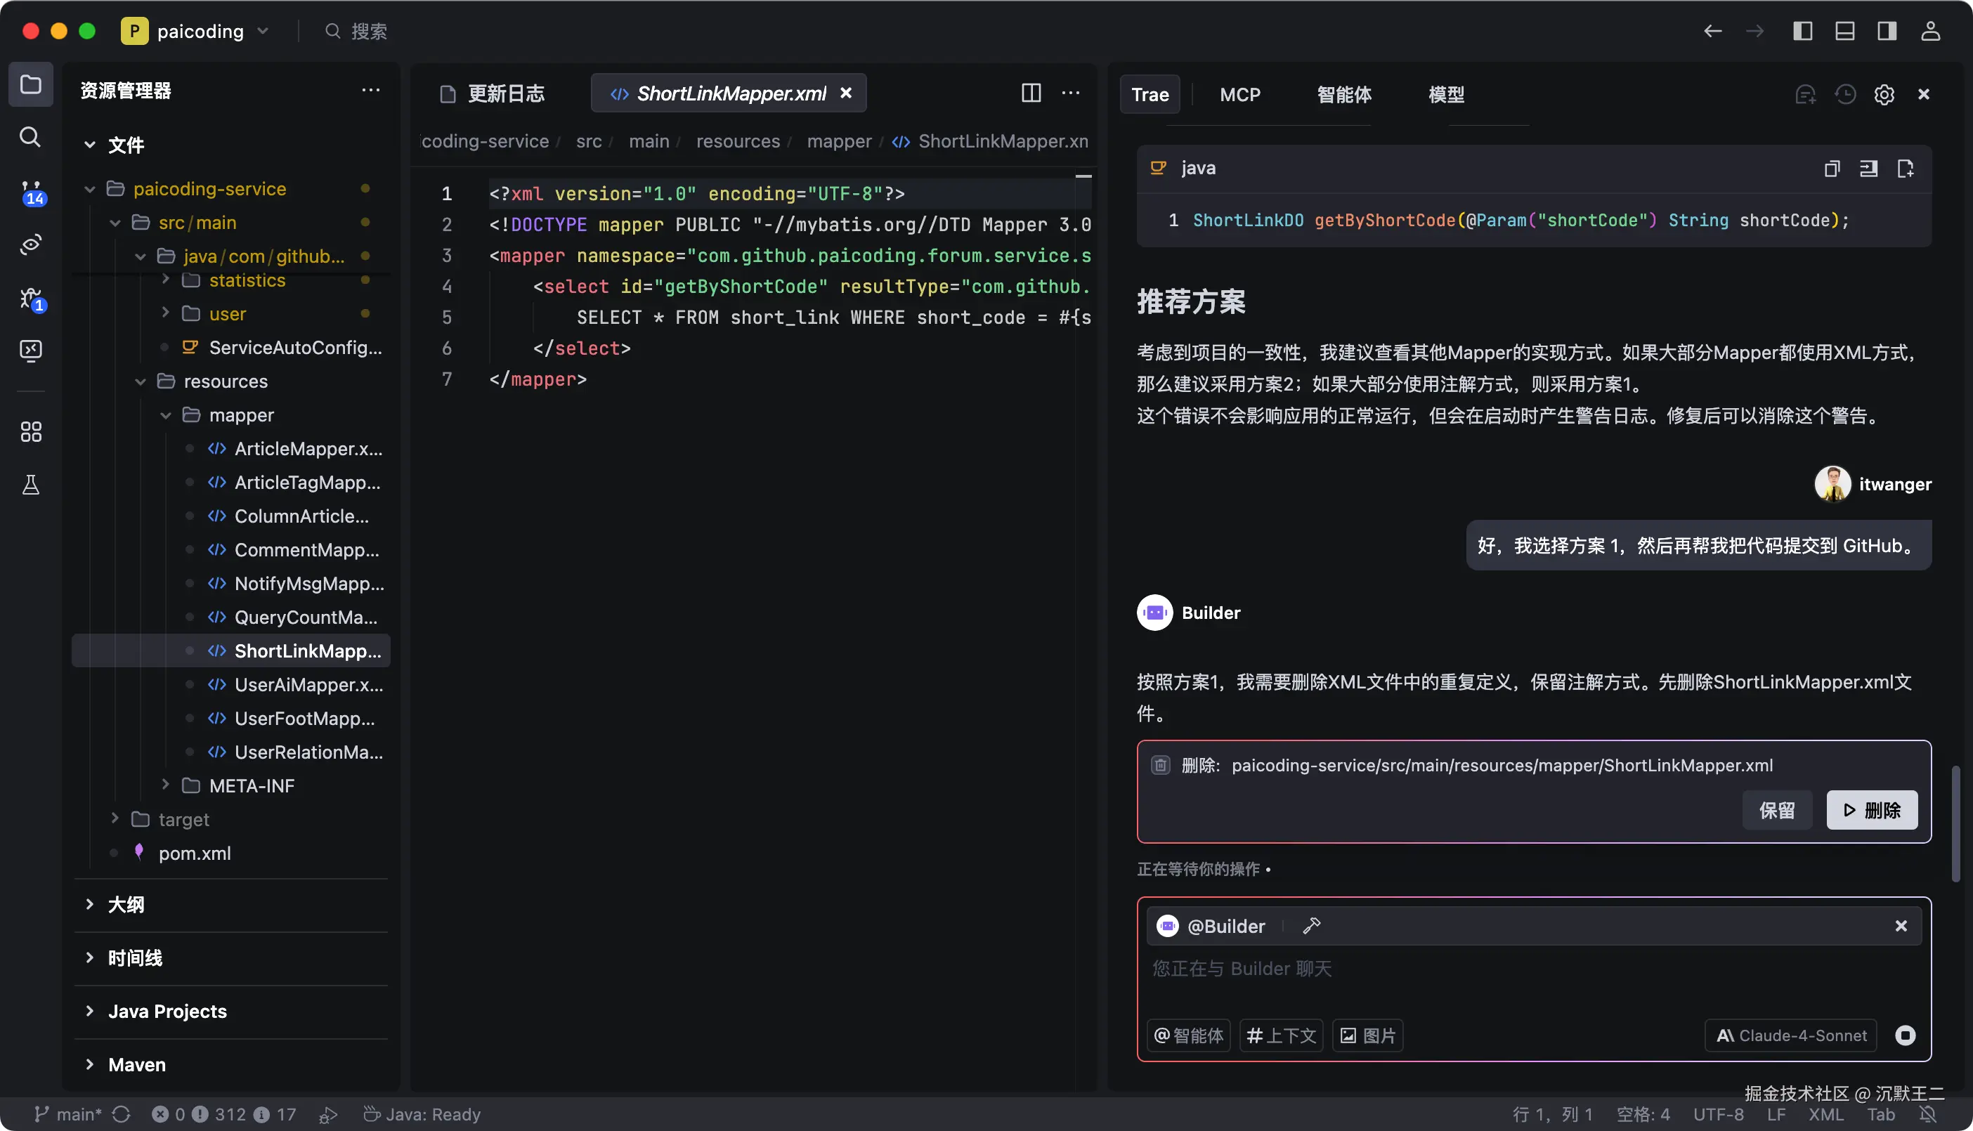Image resolution: width=1973 pixels, height=1131 pixels.
Task: Toggle the left sidebar panel layout
Action: tap(1802, 31)
